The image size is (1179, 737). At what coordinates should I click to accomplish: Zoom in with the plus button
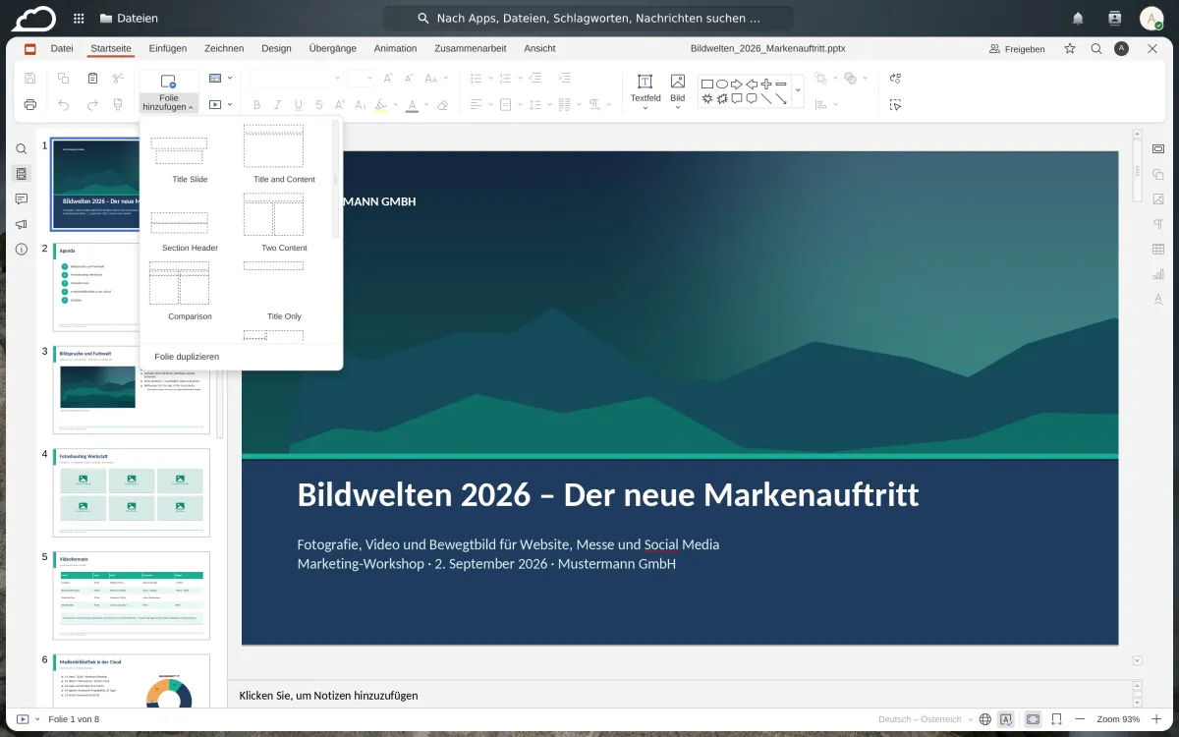click(1156, 719)
